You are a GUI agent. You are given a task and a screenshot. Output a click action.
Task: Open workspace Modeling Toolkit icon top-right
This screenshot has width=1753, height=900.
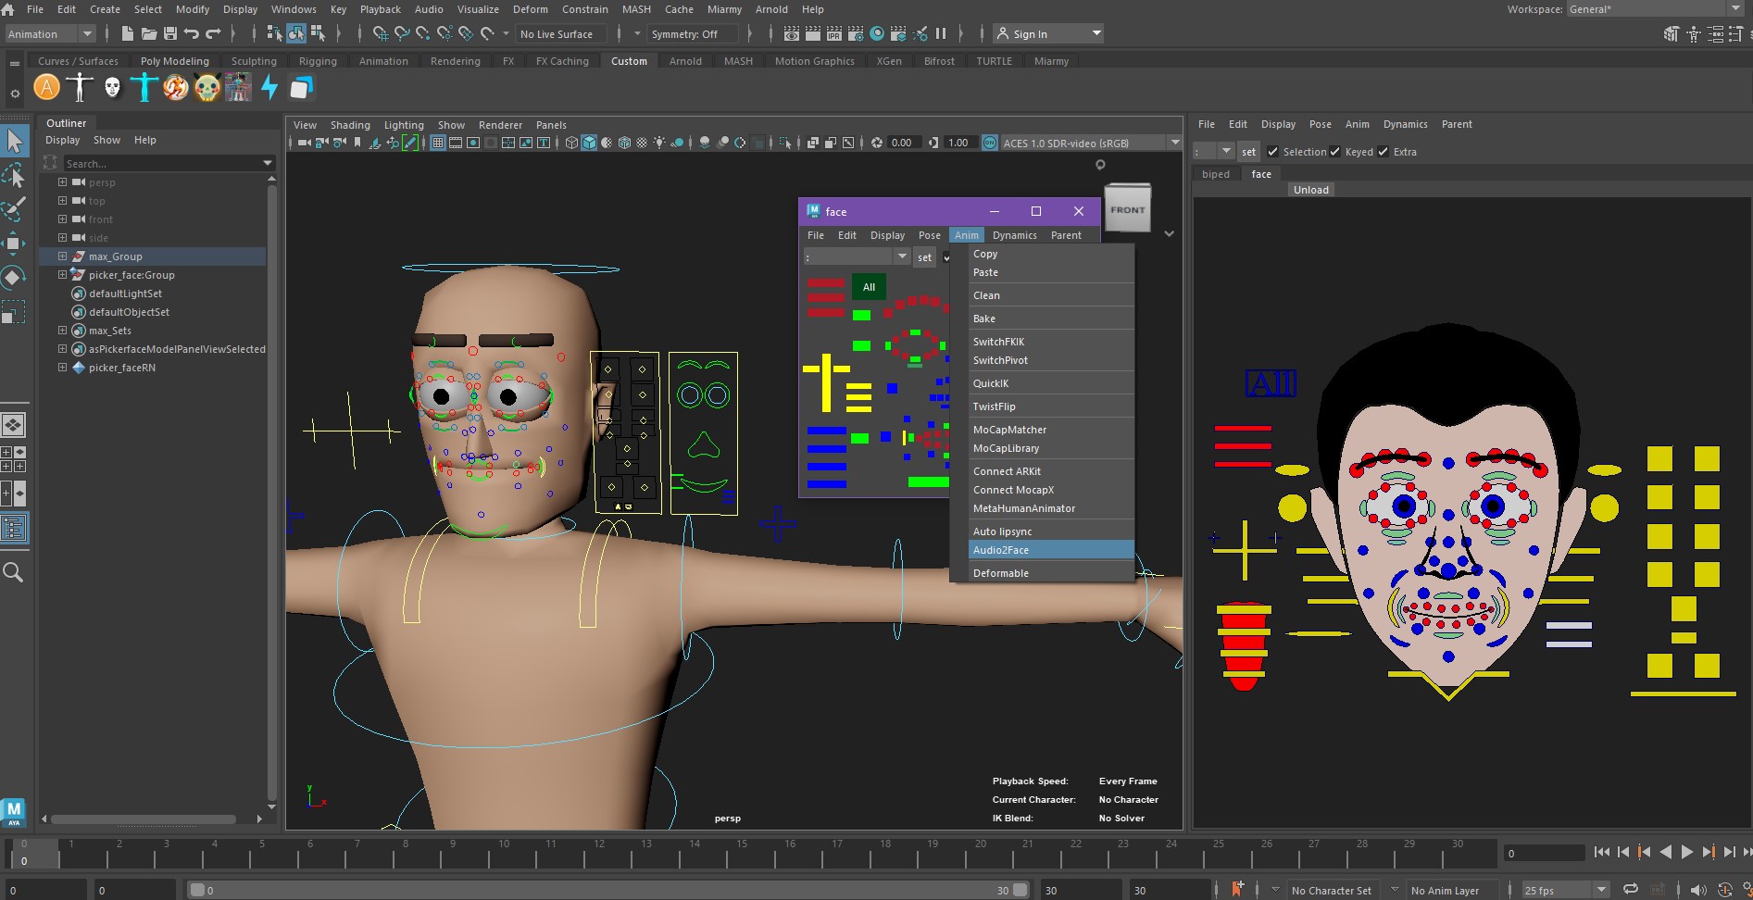[x=1671, y=34]
